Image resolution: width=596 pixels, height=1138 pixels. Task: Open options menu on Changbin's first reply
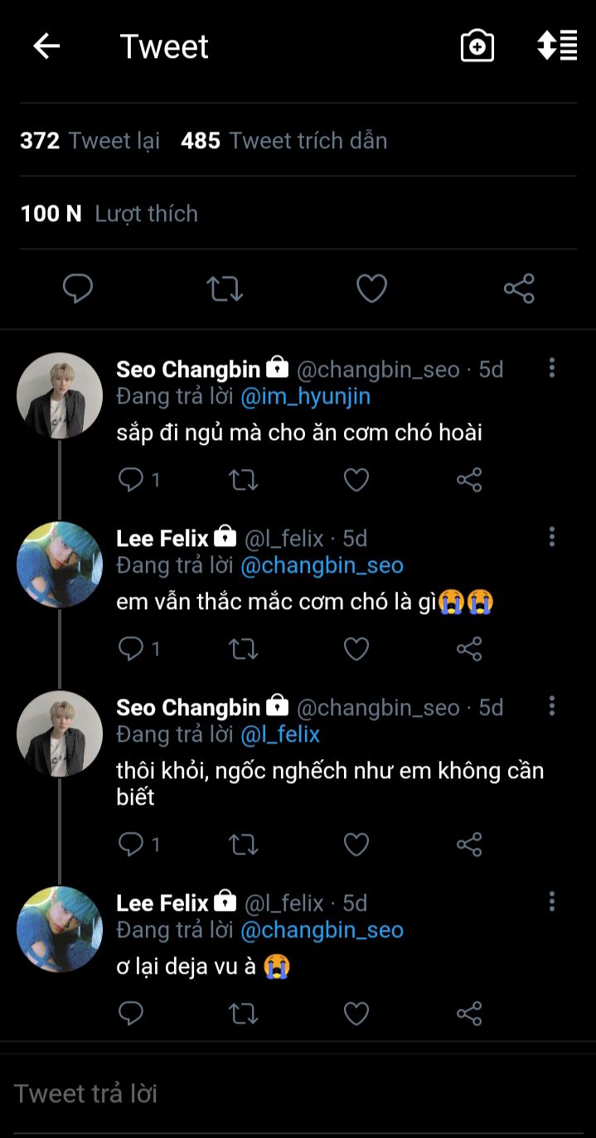[x=552, y=368]
